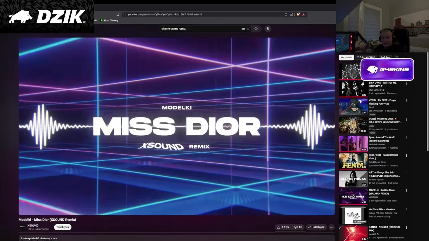Open the 'Fyex - Around The World' video title
429x241 pixels.
(382, 139)
